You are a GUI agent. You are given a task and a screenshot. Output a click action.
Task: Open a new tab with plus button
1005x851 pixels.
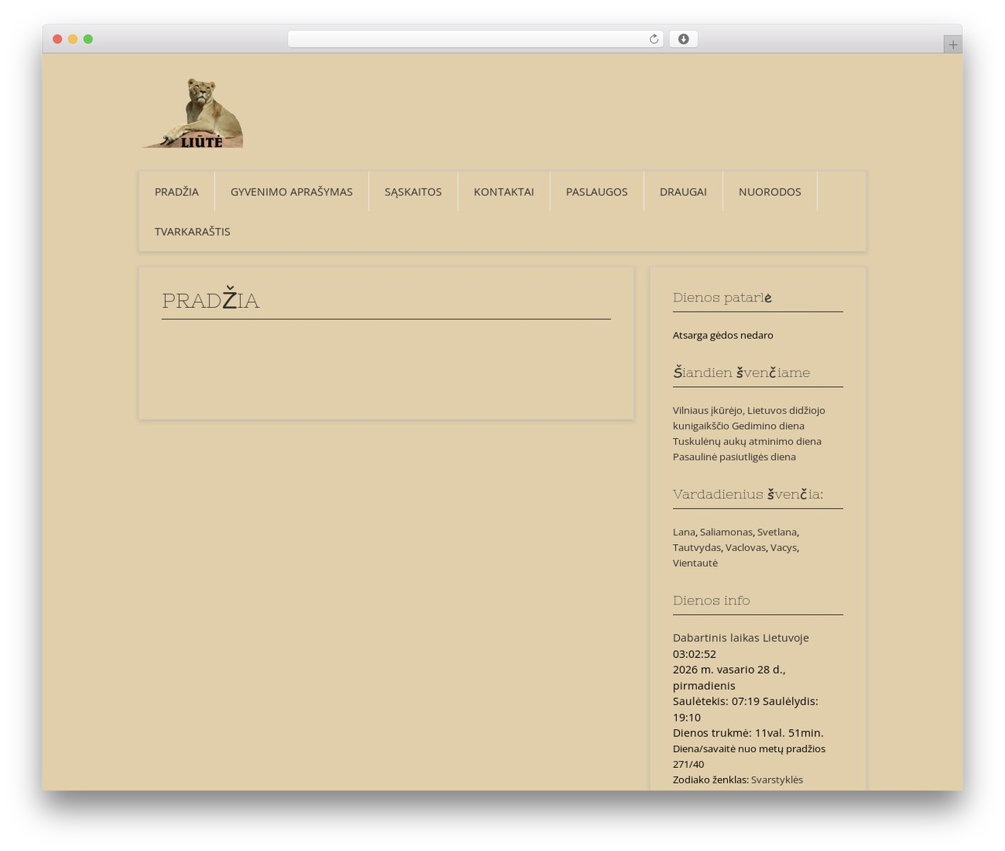(x=952, y=45)
